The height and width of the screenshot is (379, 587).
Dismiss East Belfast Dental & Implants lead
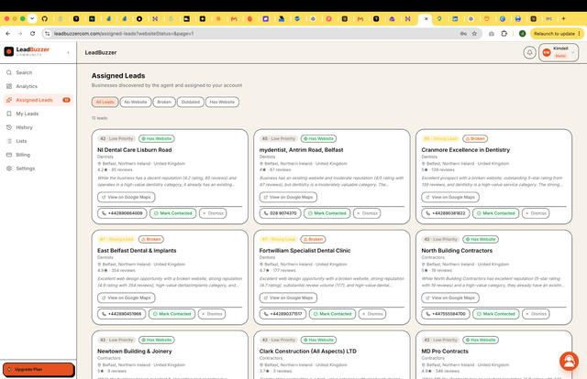click(212, 314)
